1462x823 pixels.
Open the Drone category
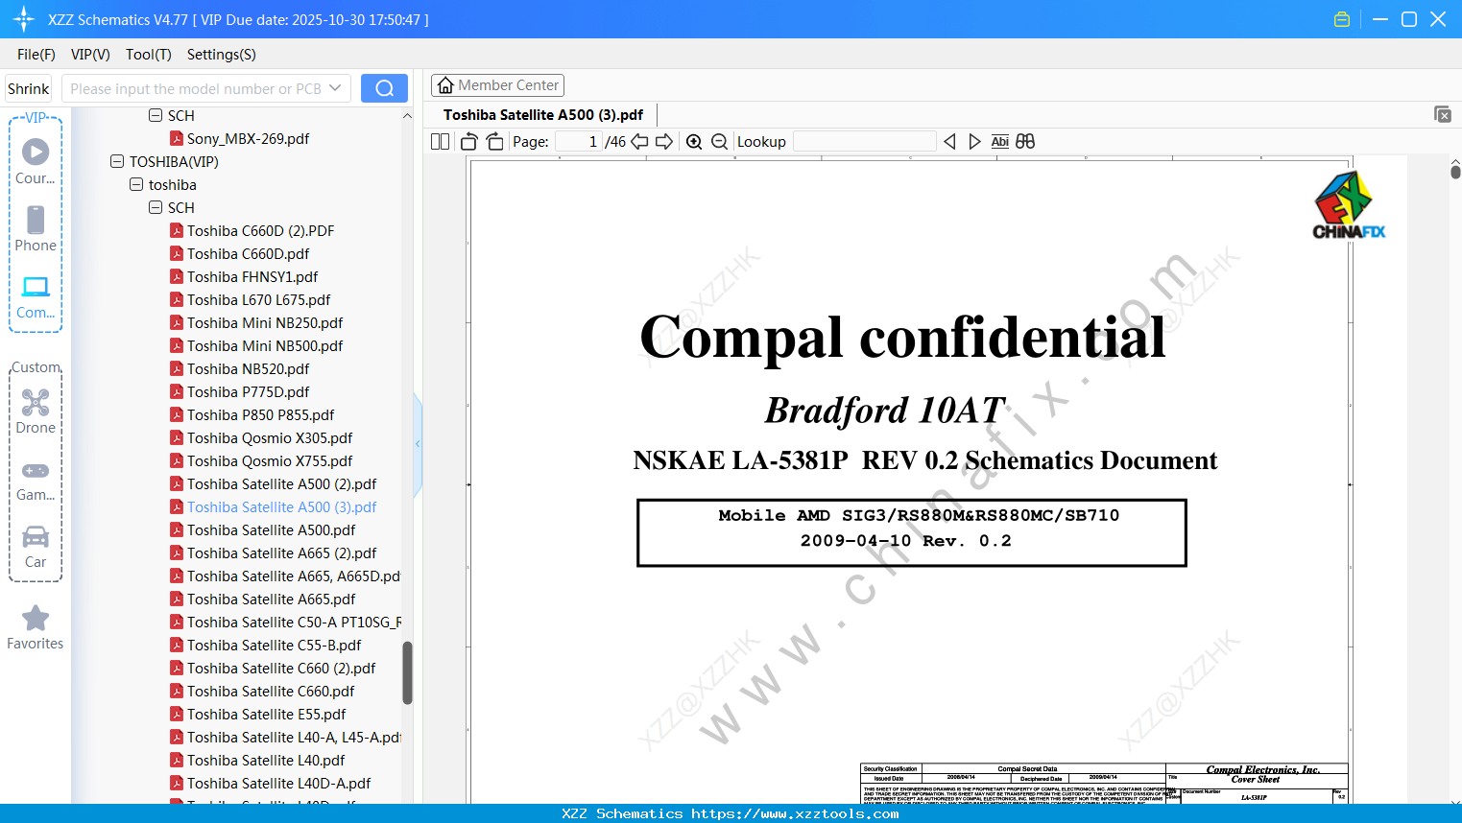[36, 411]
